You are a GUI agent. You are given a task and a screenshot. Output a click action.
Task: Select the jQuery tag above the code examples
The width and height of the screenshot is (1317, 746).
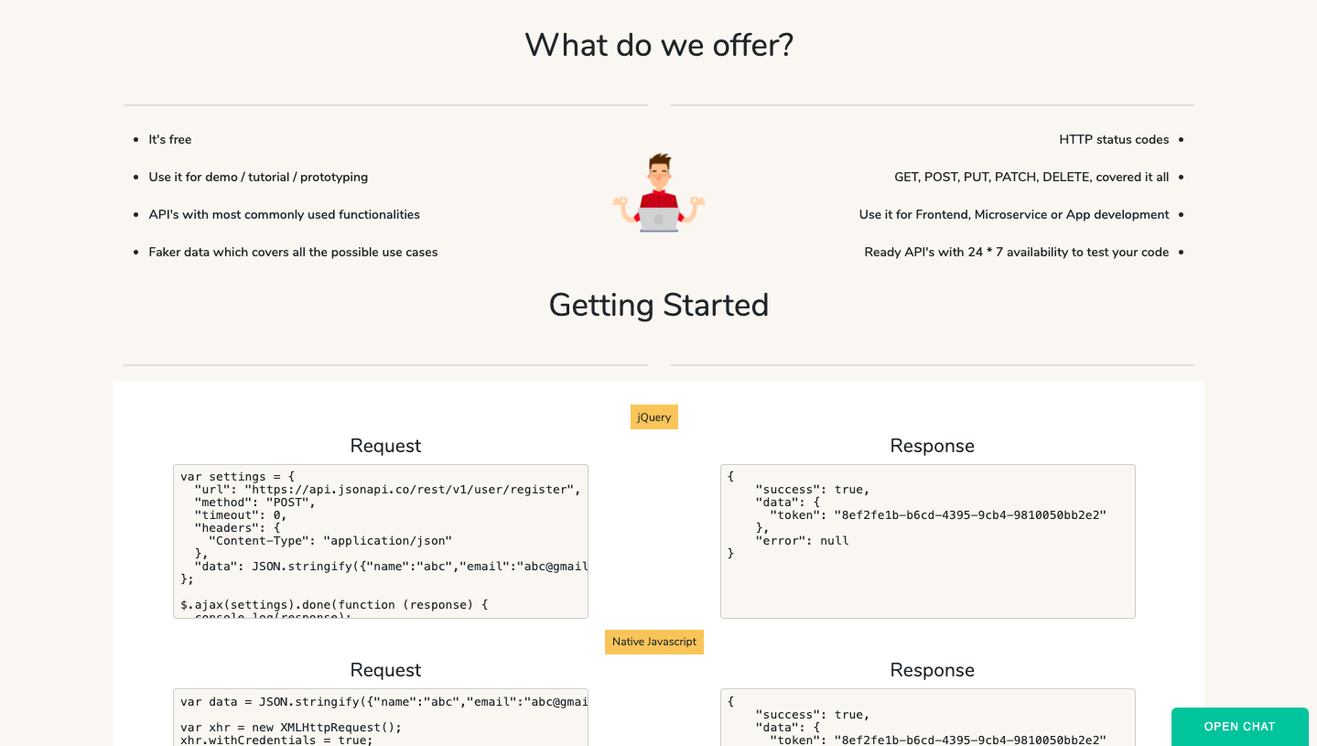click(x=653, y=416)
